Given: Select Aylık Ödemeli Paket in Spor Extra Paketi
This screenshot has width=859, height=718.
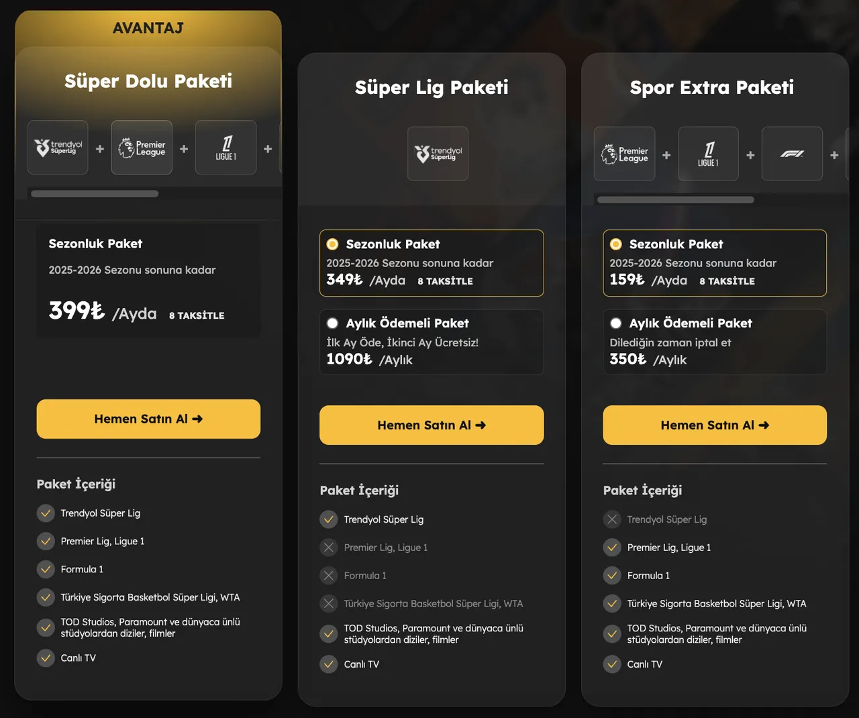Looking at the screenshot, I should pyautogui.click(x=615, y=323).
